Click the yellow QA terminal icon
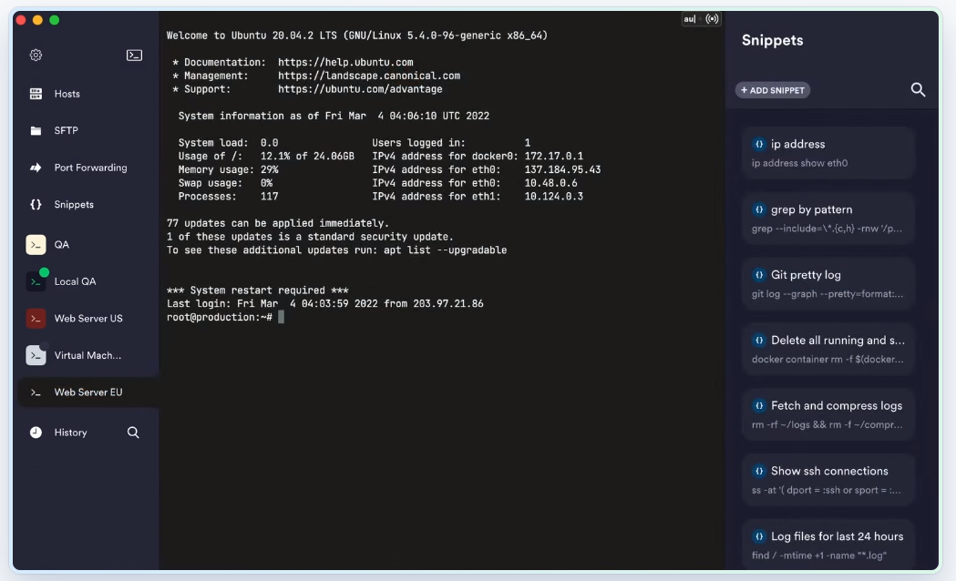 [x=36, y=245]
